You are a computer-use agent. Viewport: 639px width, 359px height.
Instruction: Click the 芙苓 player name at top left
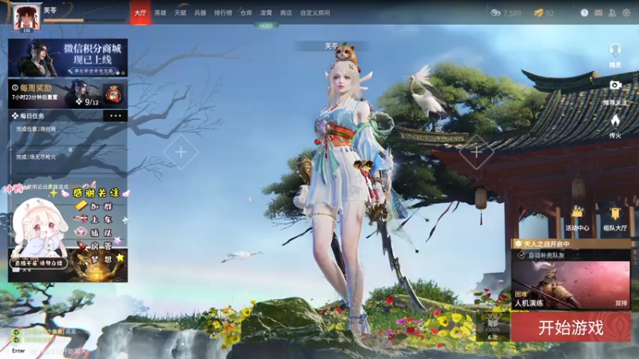[50, 10]
